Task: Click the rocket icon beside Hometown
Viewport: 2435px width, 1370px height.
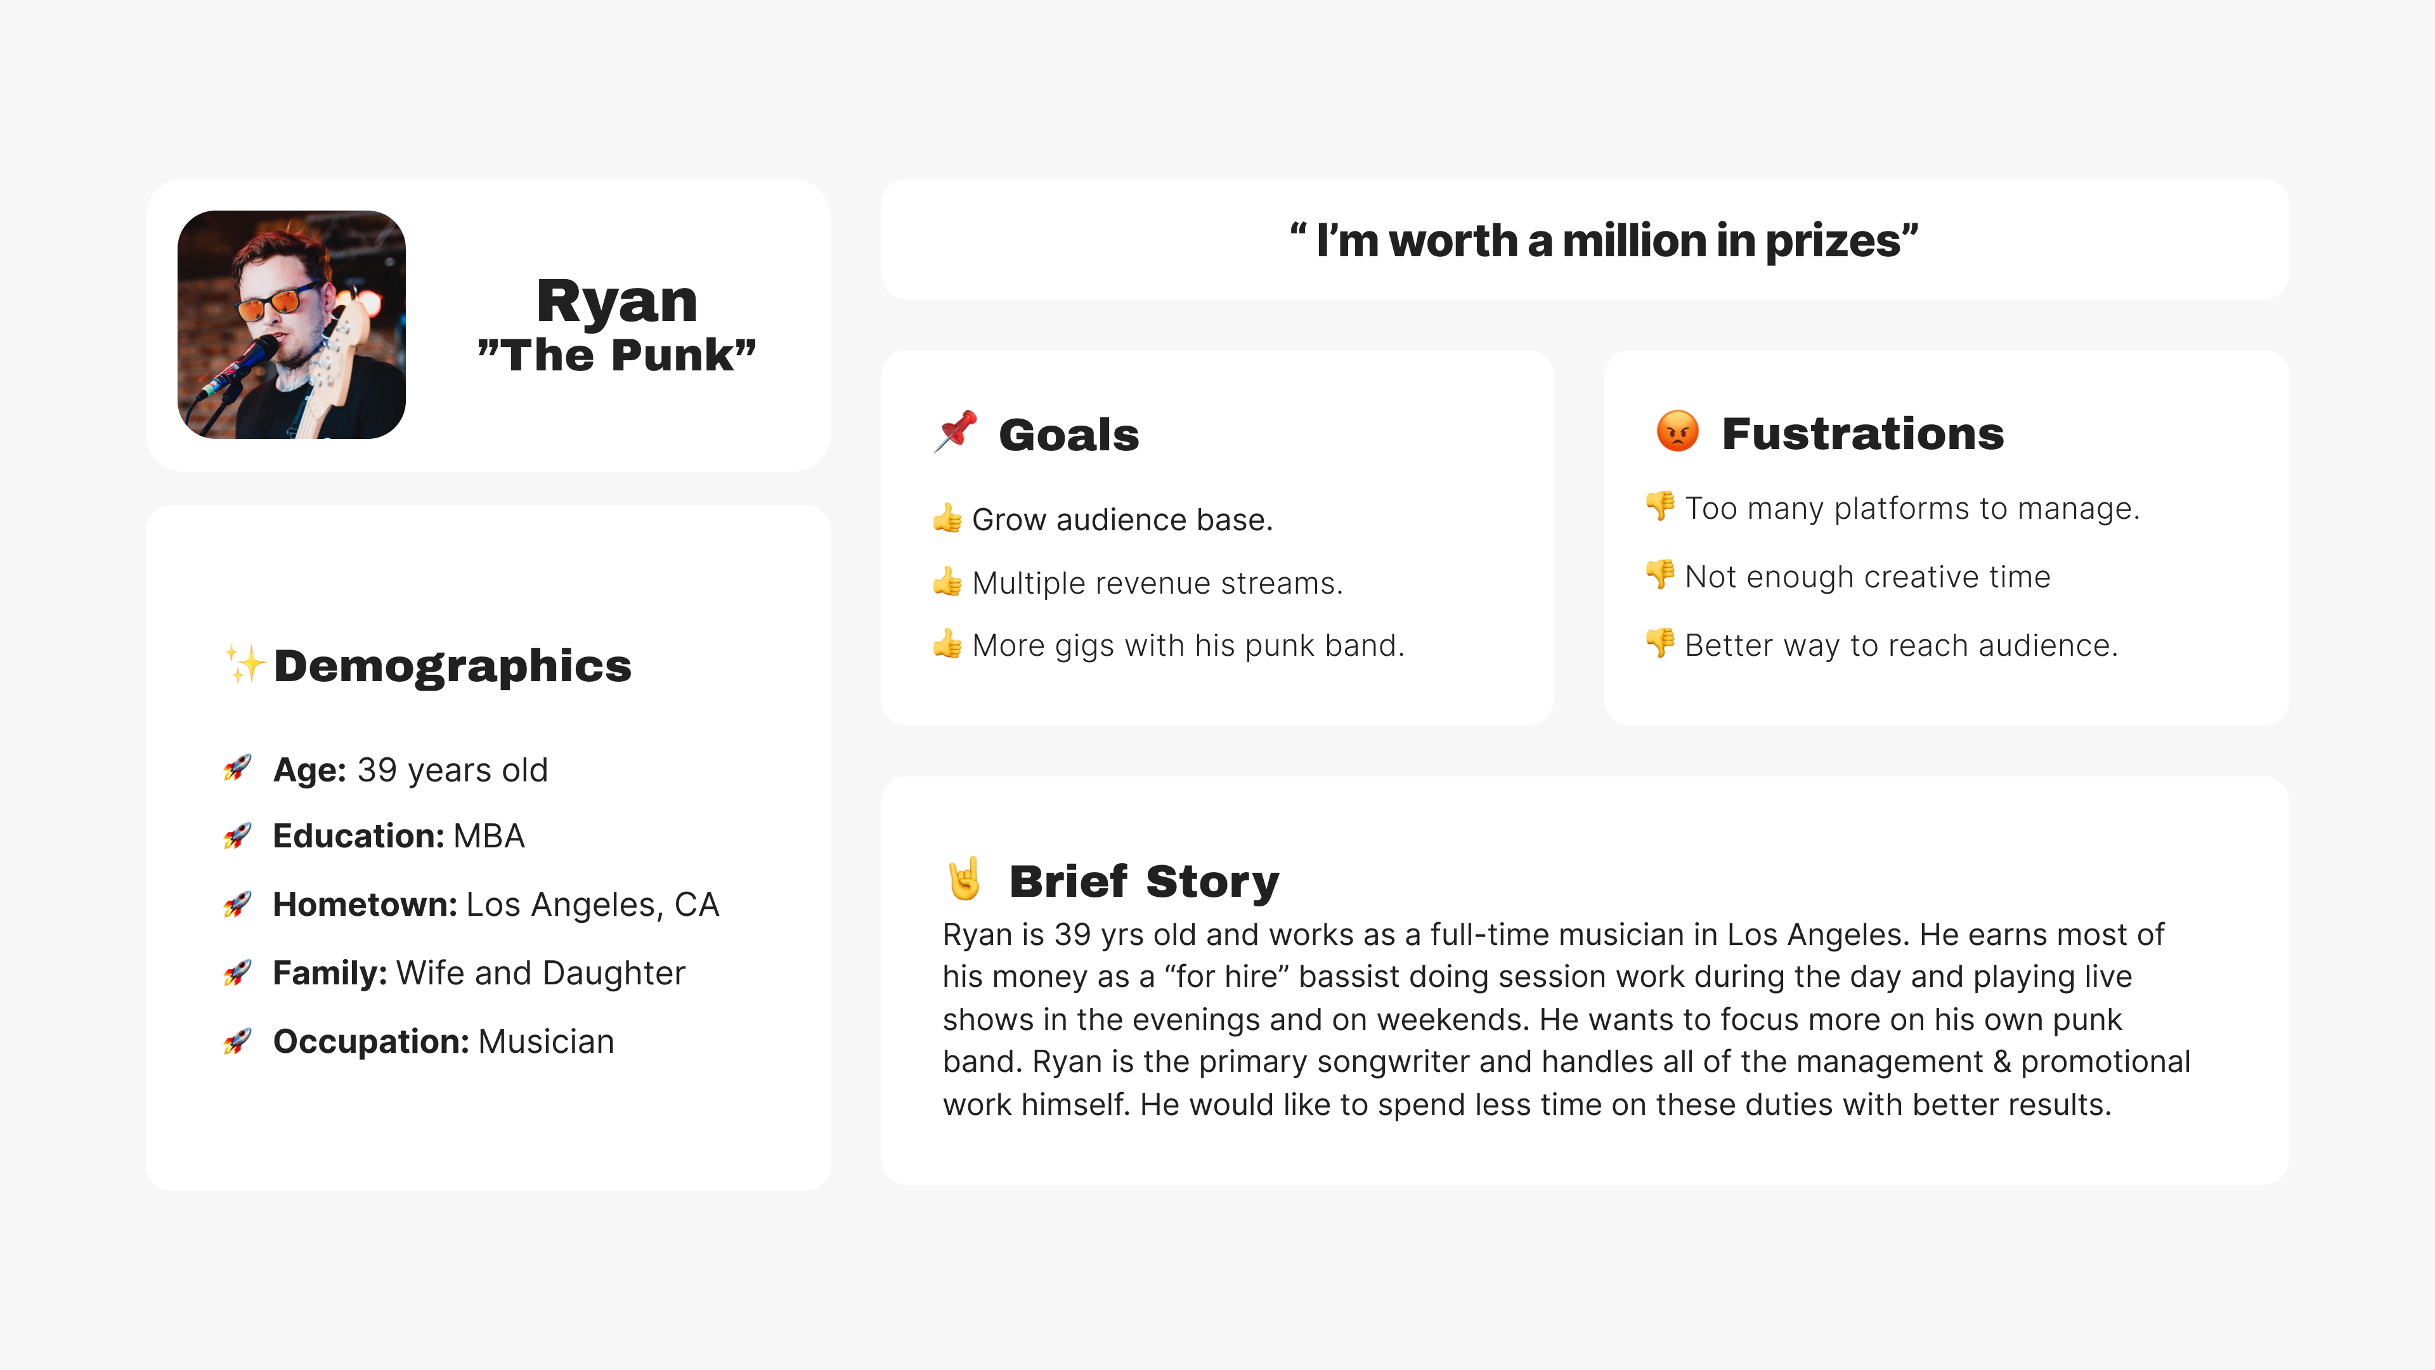Action: click(x=237, y=904)
